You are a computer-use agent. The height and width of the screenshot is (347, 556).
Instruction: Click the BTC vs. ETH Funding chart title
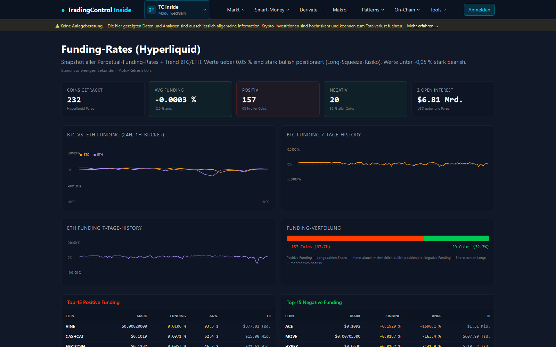tap(115, 135)
